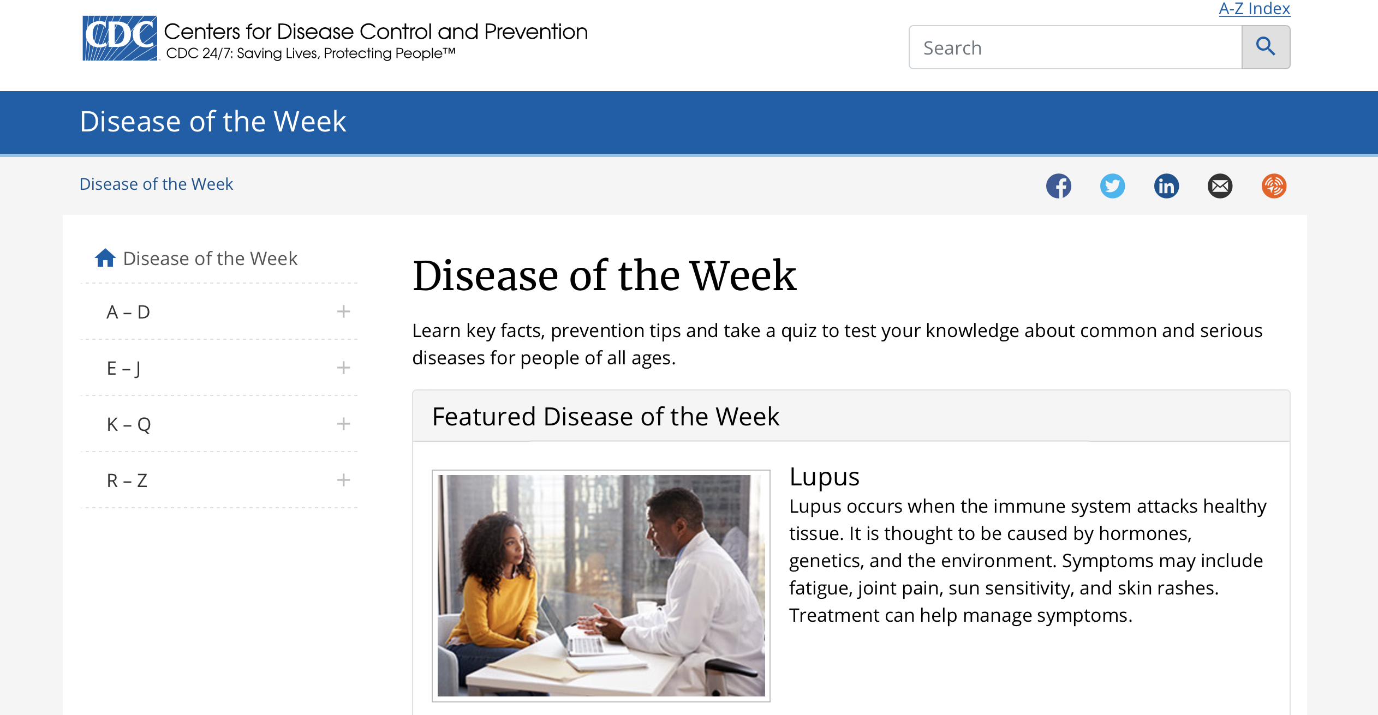Select Disease of the Week in the sidebar
1378x715 pixels.
210,258
